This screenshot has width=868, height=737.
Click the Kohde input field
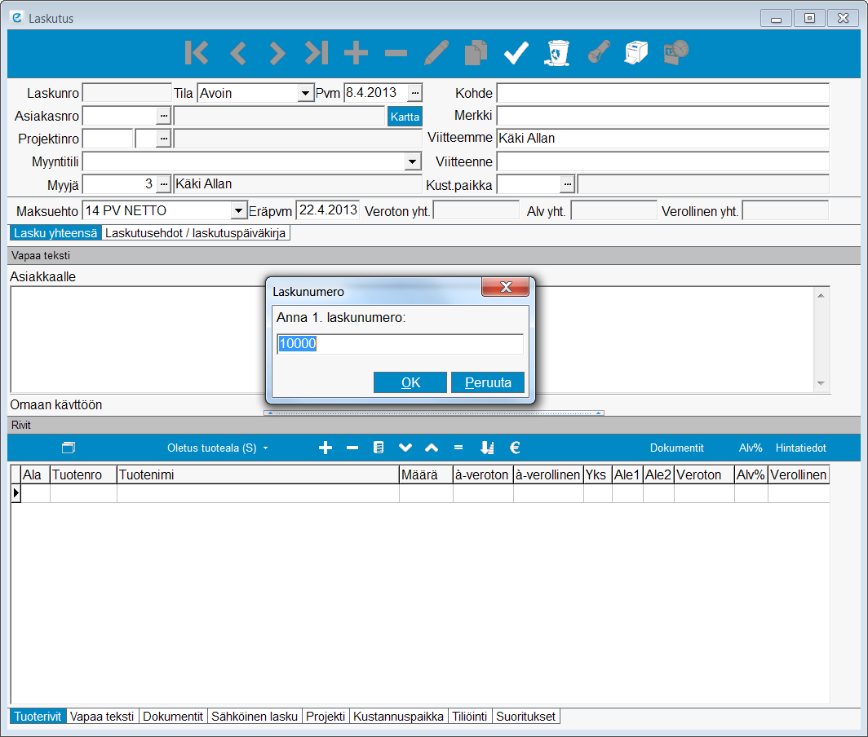pyautogui.click(x=662, y=93)
